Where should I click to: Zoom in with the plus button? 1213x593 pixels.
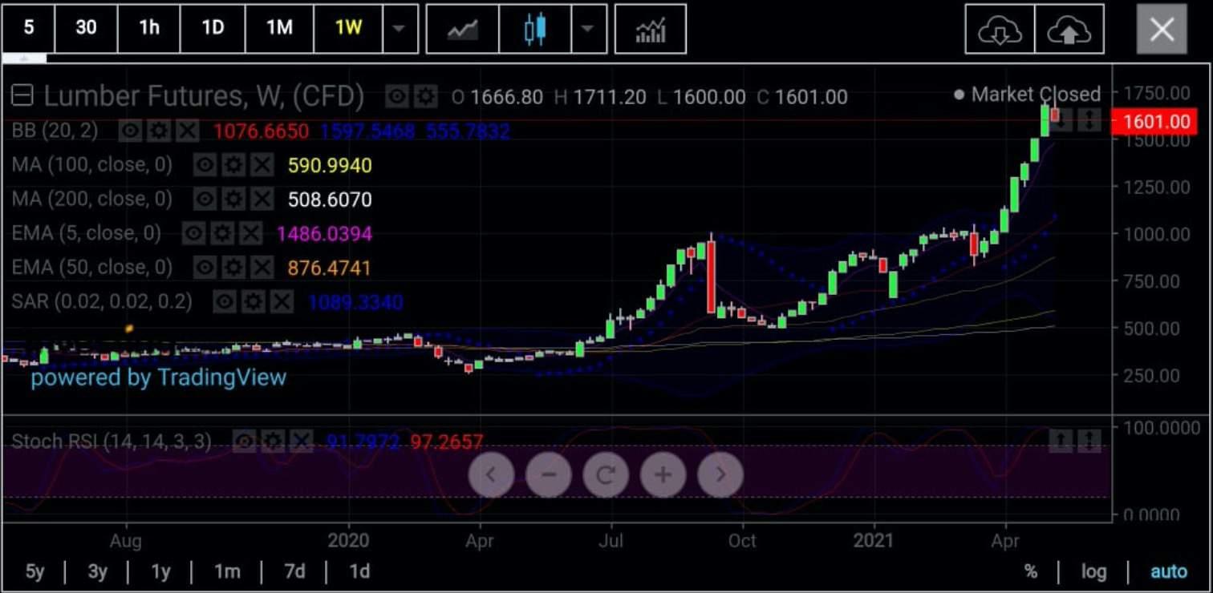tap(663, 474)
